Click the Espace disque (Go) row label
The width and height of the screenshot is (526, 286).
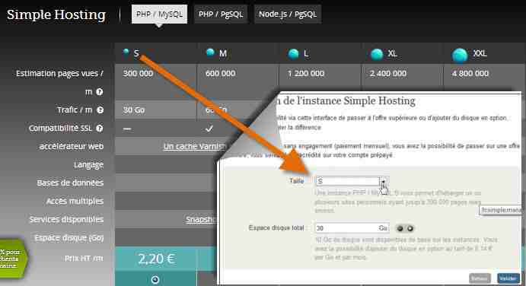(x=69, y=238)
